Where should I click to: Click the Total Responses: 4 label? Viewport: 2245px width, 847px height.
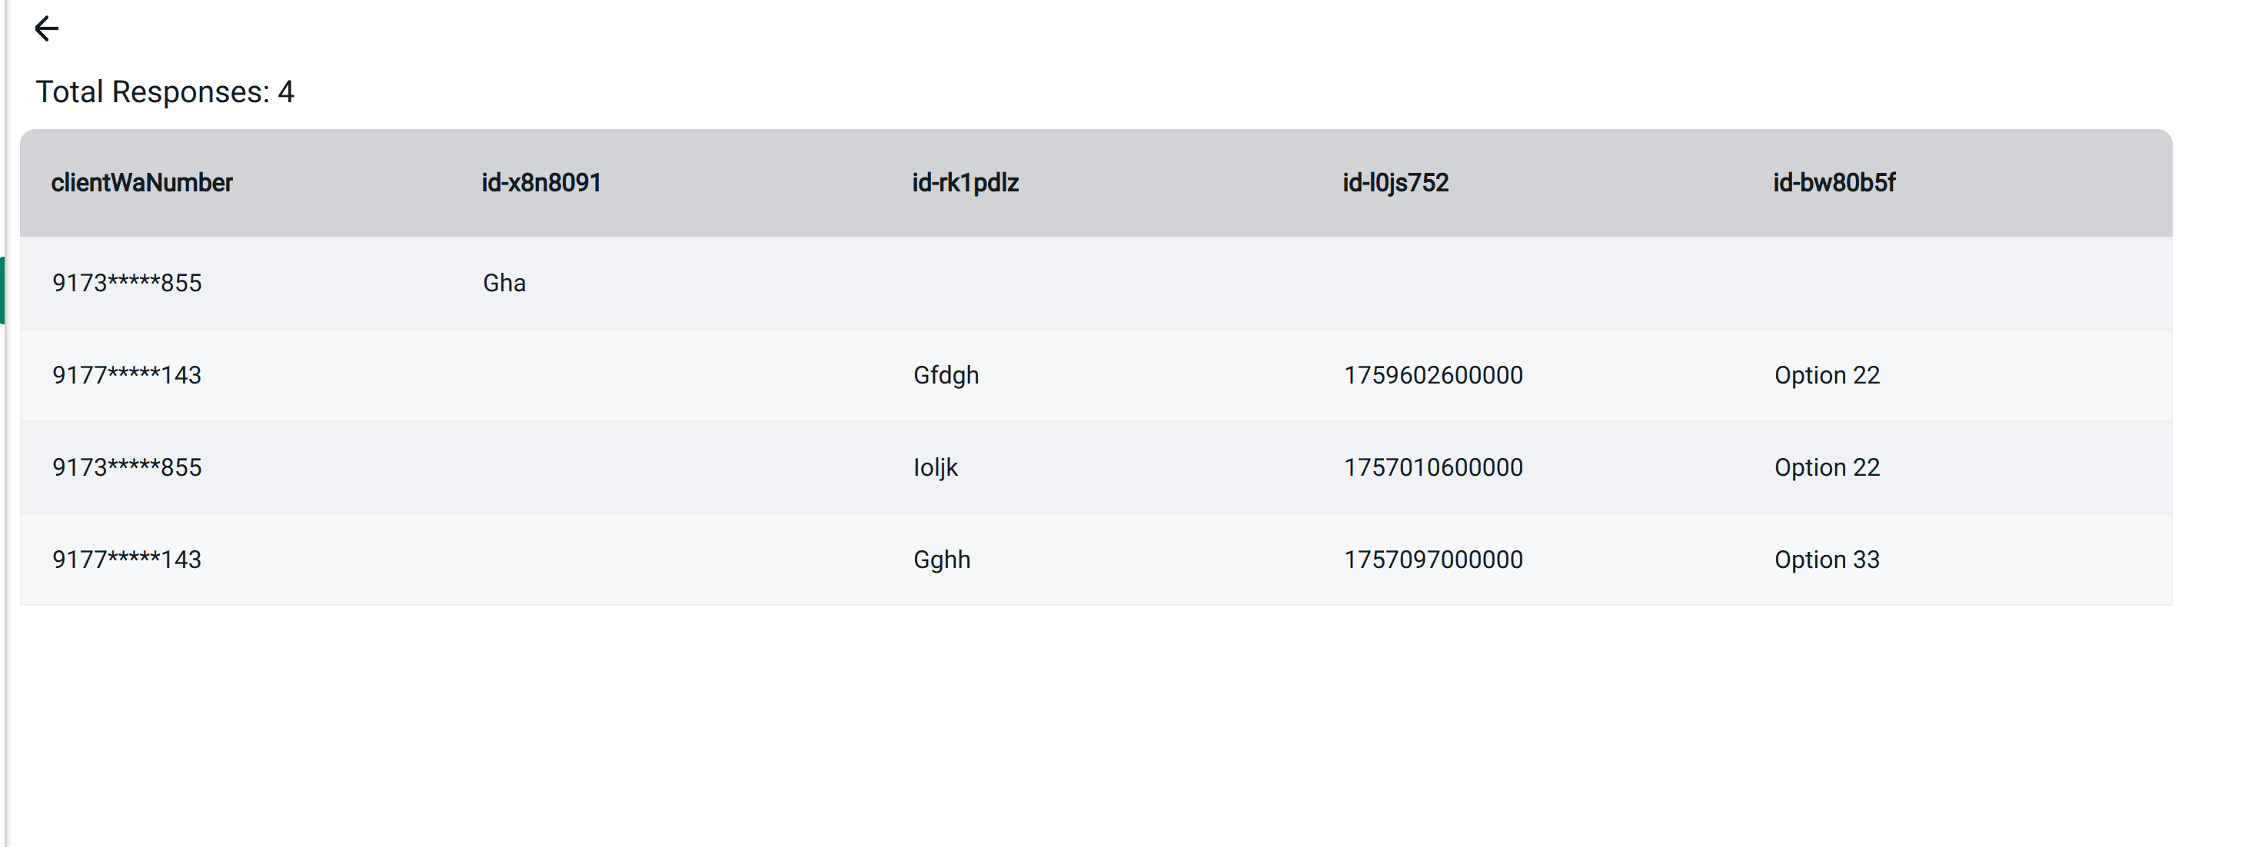tap(165, 92)
